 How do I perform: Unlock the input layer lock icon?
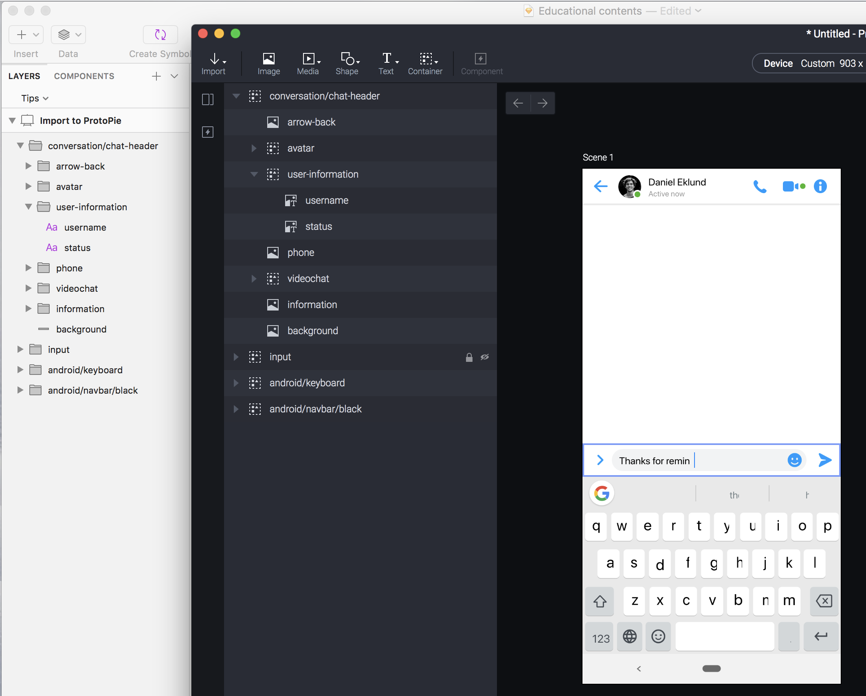tap(469, 357)
